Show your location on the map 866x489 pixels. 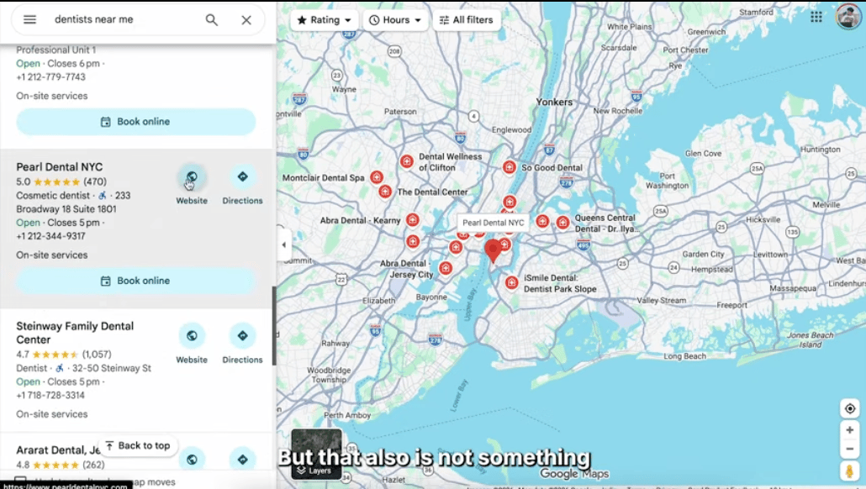[850, 409]
